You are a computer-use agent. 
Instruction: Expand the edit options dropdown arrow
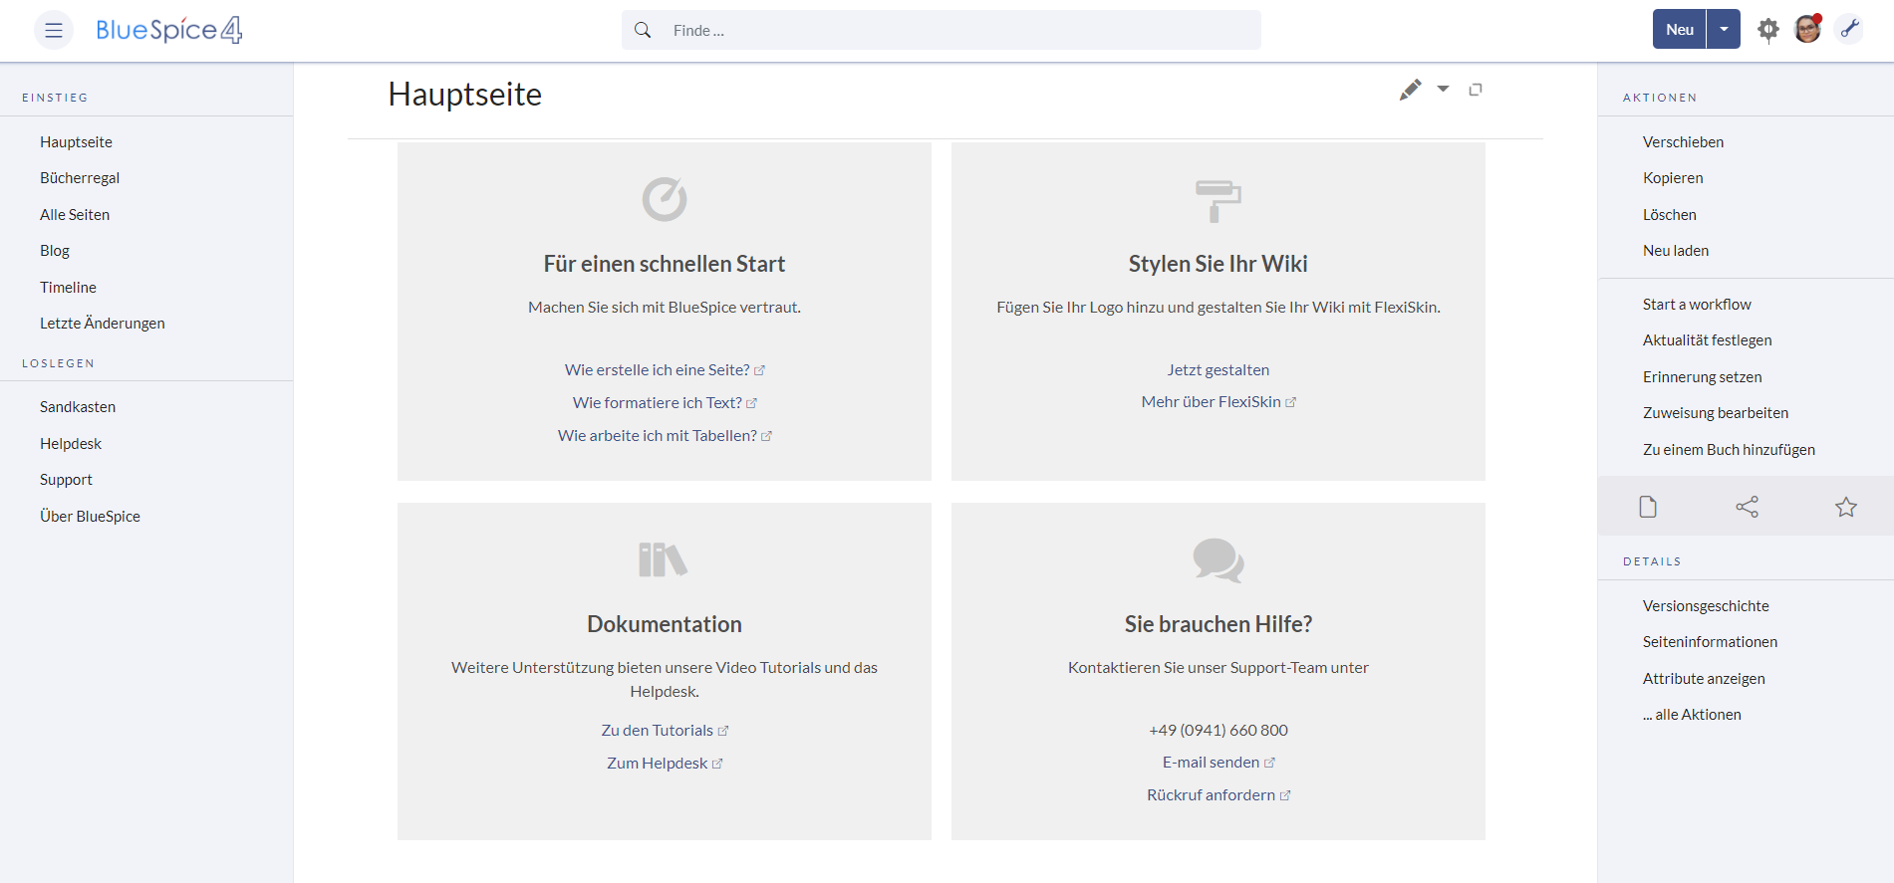(x=1443, y=90)
